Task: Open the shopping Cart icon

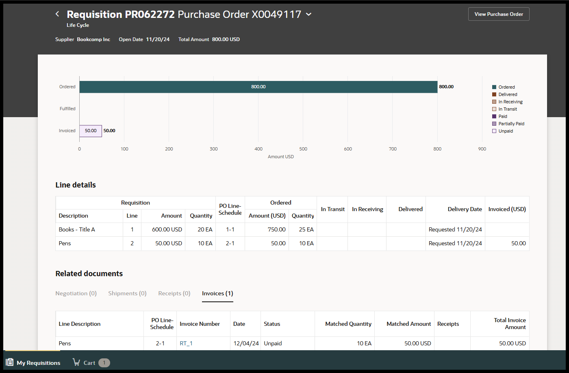Action: [76, 362]
